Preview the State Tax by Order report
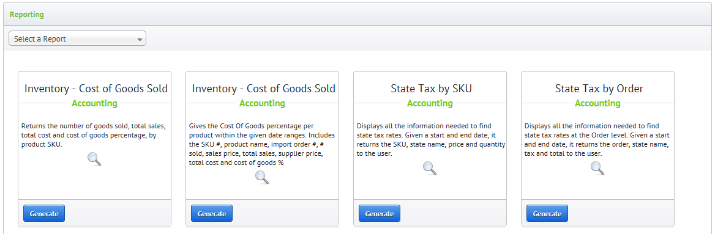This screenshot has width=715, height=234. [598, 168]
